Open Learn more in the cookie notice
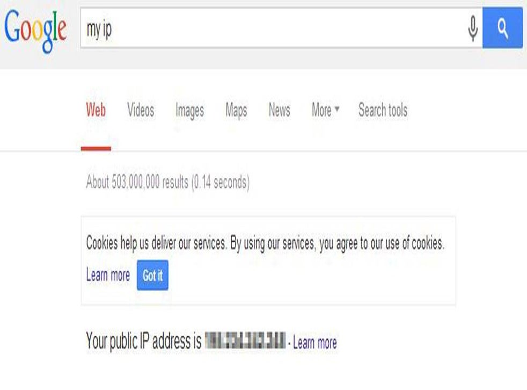This screenshot has height=390, width=527. 108,275
